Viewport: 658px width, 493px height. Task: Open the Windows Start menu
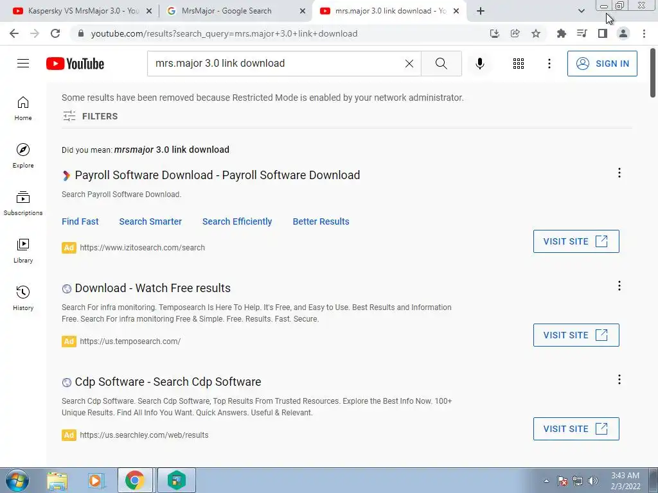click(17, 480)
